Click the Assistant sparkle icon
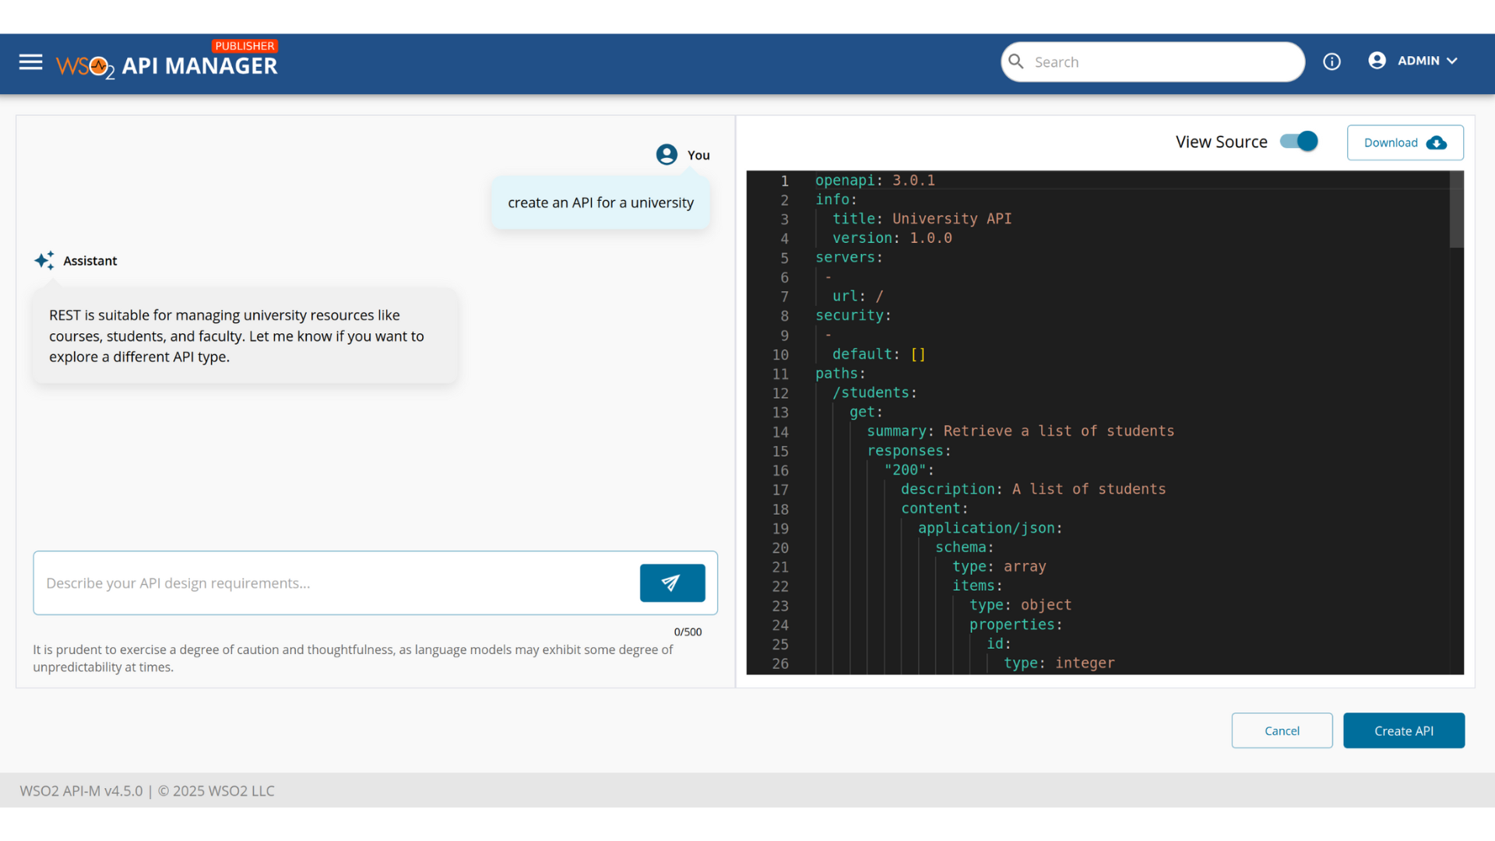This screenshot has height=841, width=1495. coord(44,260)
